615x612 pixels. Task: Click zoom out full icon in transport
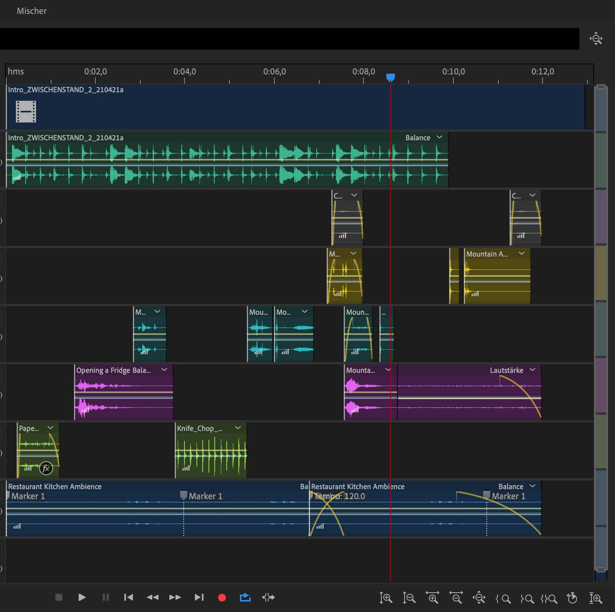tap(479, 598)
